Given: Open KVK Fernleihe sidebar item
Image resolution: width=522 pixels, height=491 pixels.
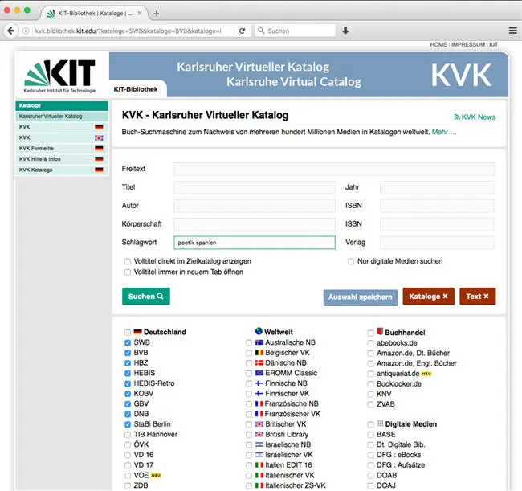Looking at the screenshot, I should tap(62, 148).
